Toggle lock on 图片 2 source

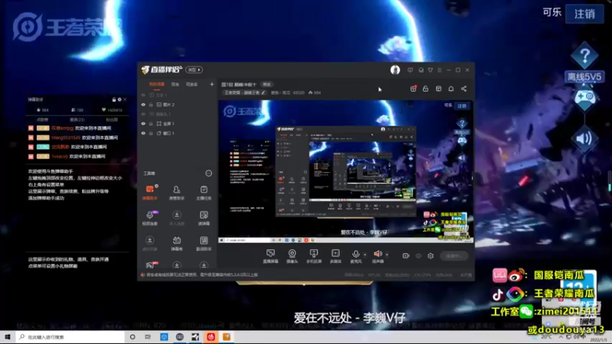tap(151, 105)
